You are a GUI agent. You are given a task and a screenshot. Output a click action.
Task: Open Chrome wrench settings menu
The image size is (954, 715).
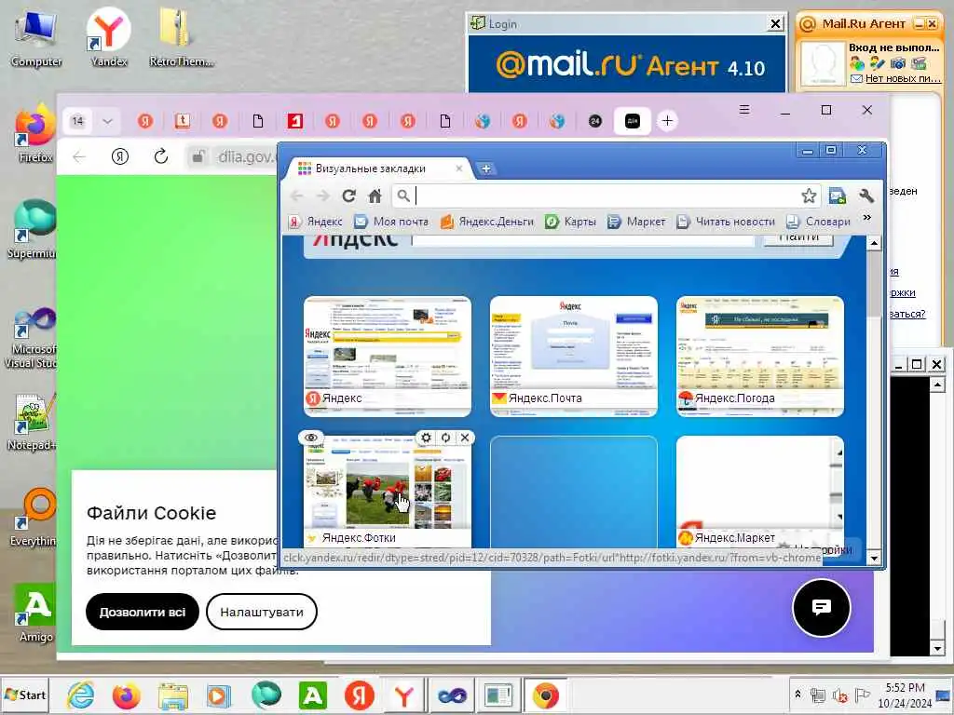[x=866, y=196]
